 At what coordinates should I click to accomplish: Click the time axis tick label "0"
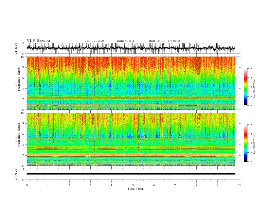(x=27, y=185)
